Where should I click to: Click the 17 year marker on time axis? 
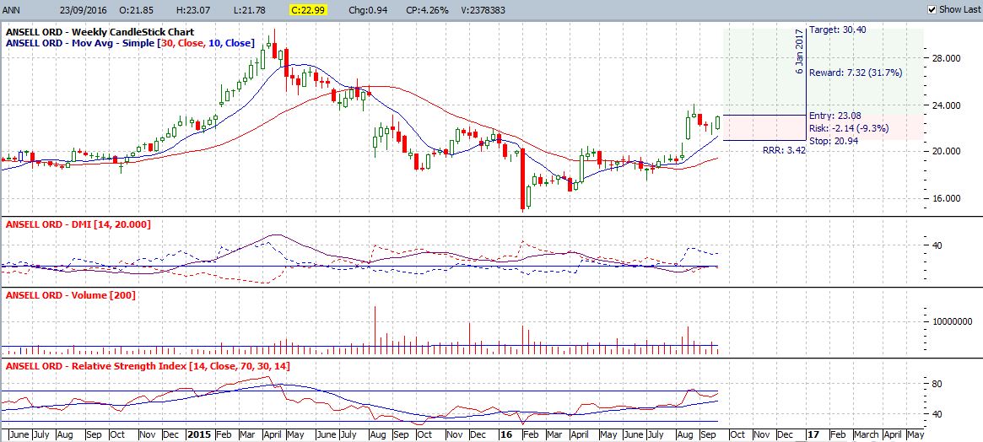(813, 434)
